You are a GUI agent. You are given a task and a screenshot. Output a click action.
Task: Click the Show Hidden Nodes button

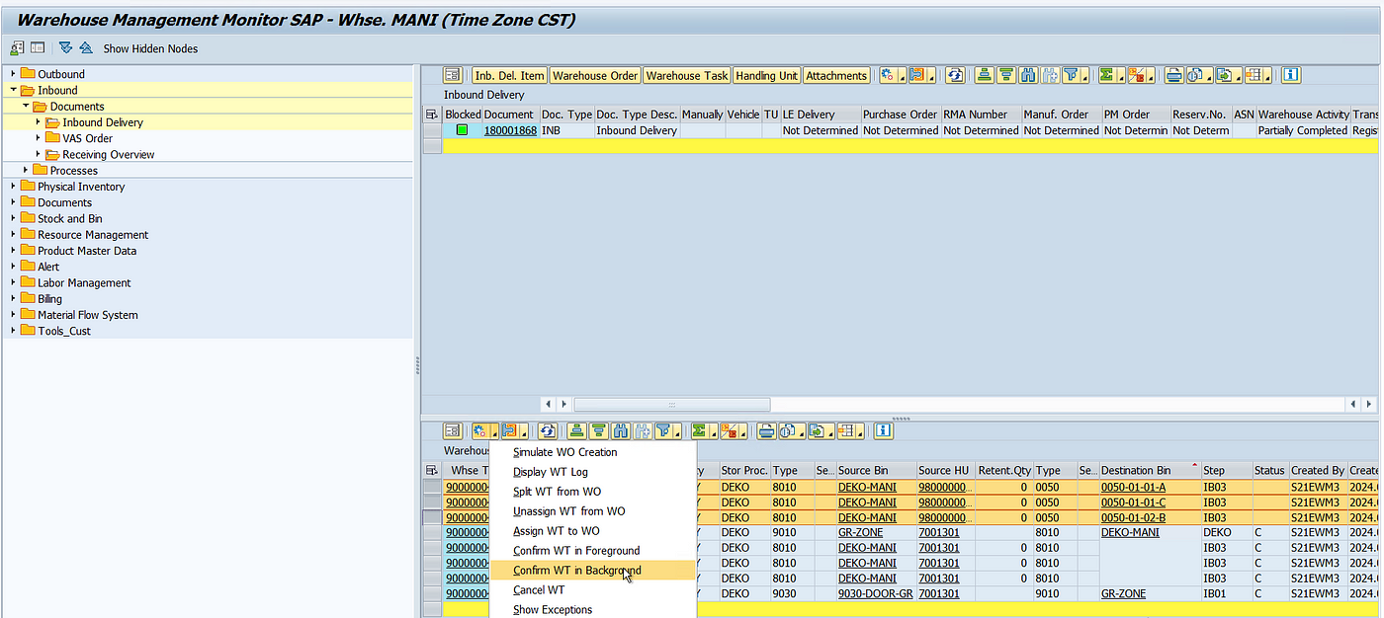click(x=150, y=48)
